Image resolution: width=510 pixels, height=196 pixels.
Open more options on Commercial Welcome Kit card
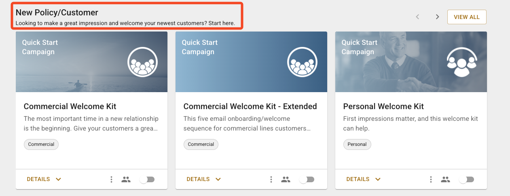coord(111,179)
